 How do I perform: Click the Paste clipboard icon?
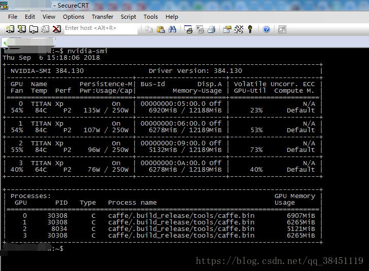[161, 29]
